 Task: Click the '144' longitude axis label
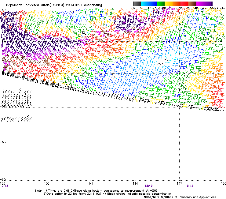click(x=135, y=183)
